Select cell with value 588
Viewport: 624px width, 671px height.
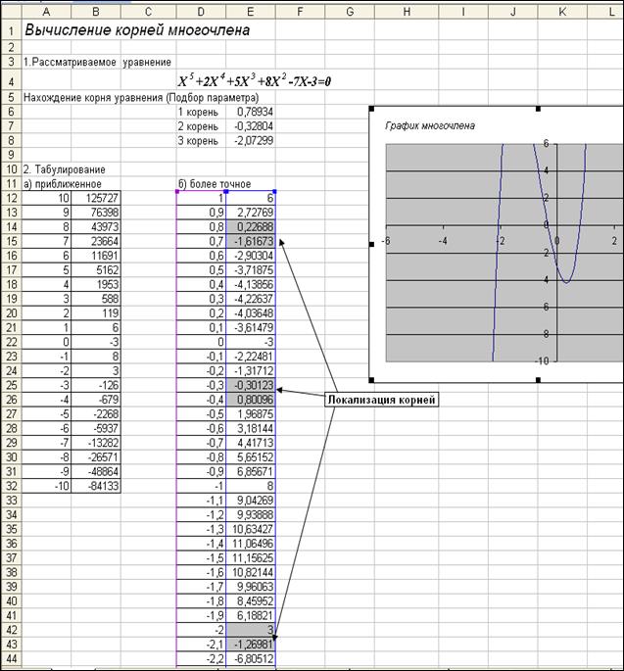click(x=96, y=299)
